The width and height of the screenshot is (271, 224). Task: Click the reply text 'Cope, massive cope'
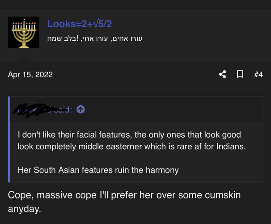pyautogui.click(x=52, y=195)
